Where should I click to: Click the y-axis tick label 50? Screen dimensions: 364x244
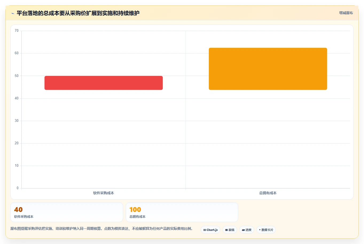[17, 76]
